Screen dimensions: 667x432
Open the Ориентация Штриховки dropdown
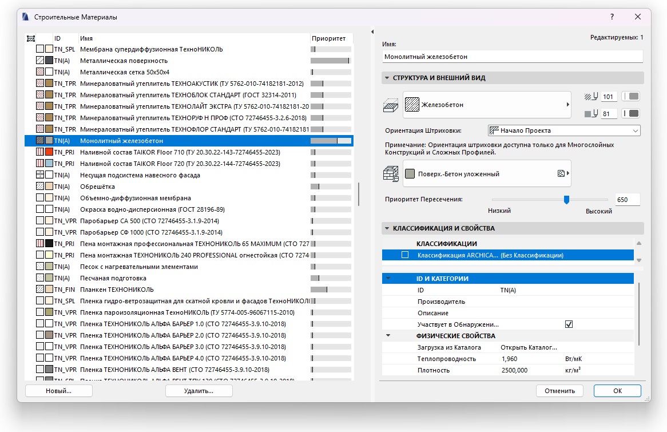(x=563, y=130)
